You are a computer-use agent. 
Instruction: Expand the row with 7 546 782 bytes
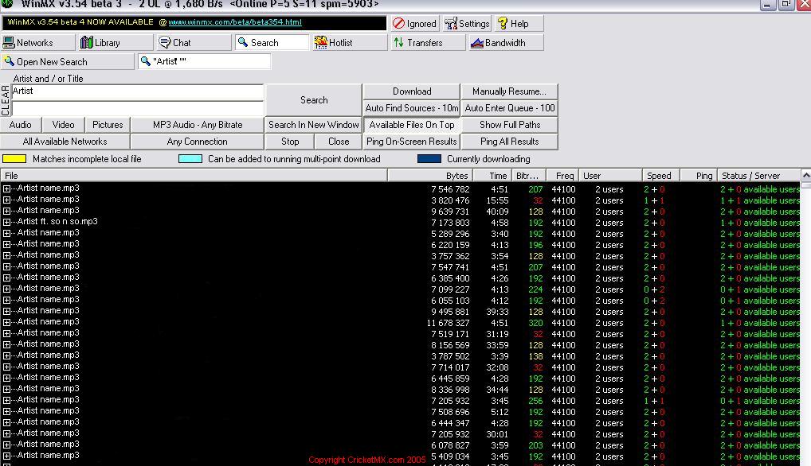click(x=6, y=189)
